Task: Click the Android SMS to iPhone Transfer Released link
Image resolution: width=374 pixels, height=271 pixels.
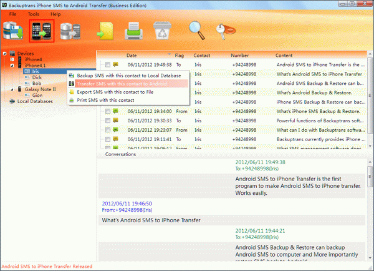Action: pos(47,266)
